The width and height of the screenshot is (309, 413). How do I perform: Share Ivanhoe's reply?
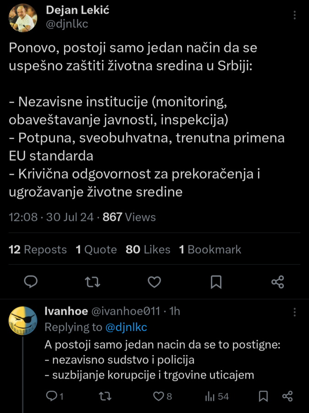click(287, 396)
